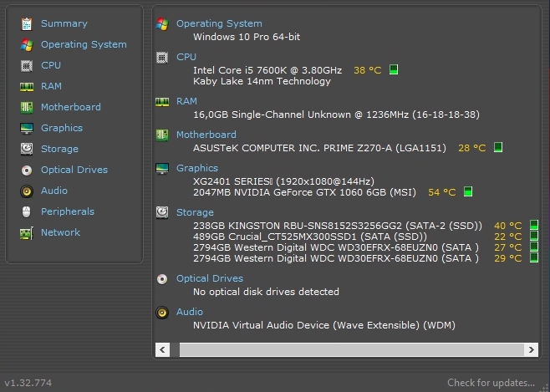Click the Peripherals mouse icon in sidebar
This screenshot has width=550, height=392.
pyautogui.click(x=27, y=211)
